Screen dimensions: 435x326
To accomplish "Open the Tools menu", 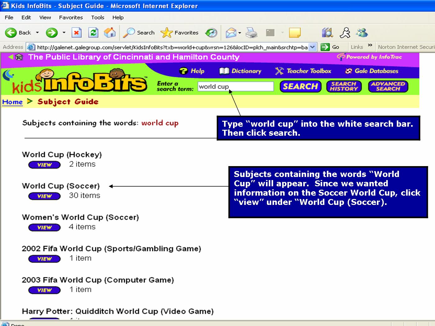I will point(98,17).
